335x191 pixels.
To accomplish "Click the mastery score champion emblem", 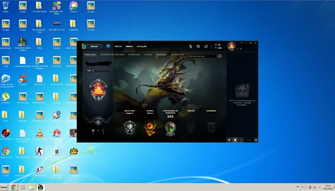I will click(x=170, y=129).
